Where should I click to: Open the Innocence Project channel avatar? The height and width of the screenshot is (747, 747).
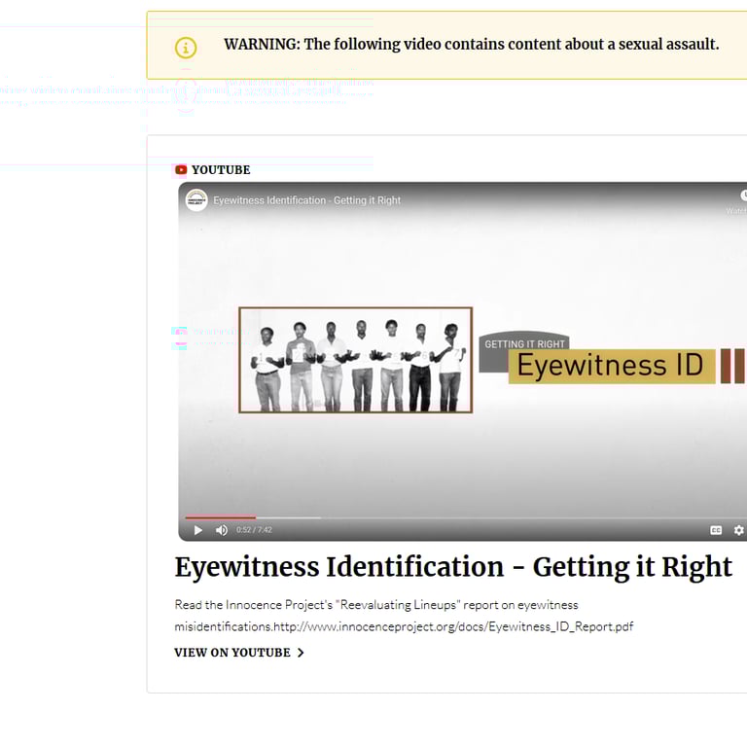[196, 200]
